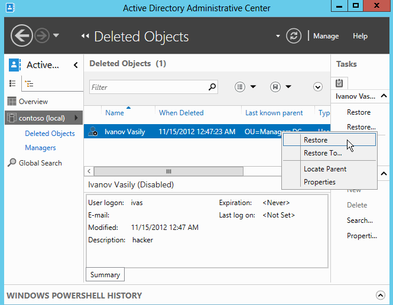Select the Ivanov Vasily row
Screen dimensions: 393x305
[207, 131]
